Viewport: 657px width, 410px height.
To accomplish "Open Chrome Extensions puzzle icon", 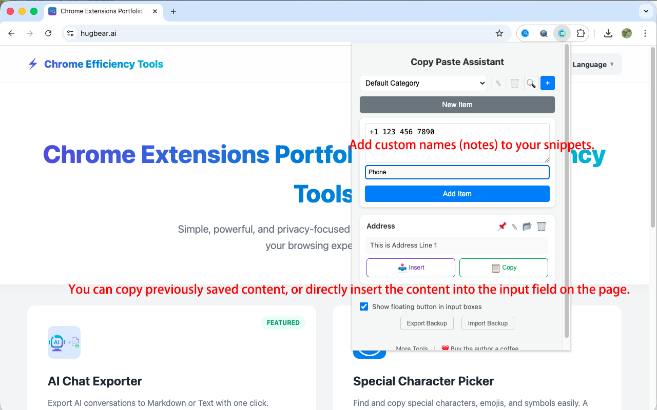I will click(581, 33).
